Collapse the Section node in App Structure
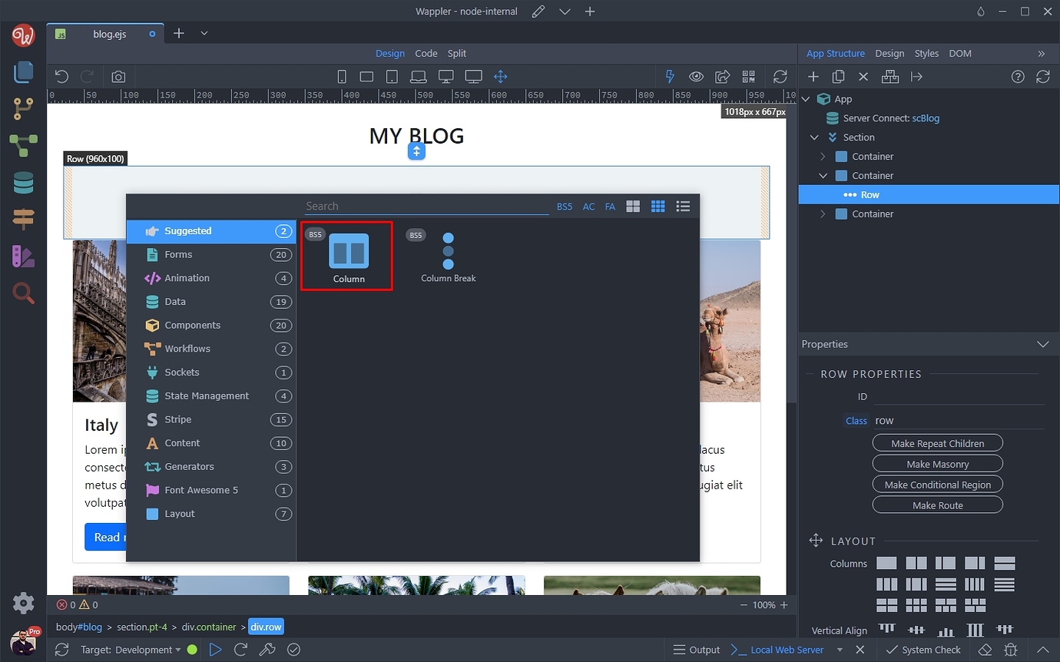 coord(814,137)
